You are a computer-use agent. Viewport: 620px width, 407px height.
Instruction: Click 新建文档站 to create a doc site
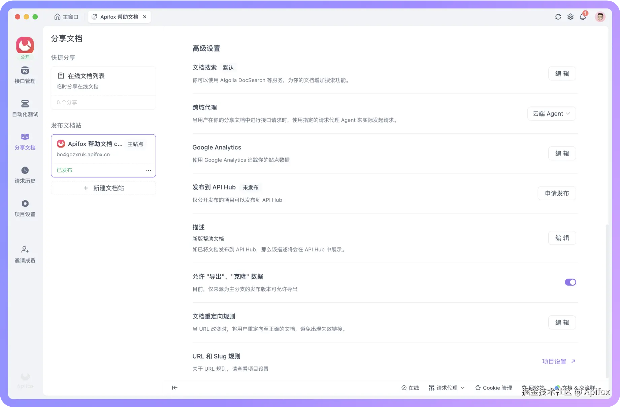click(103, 188)
